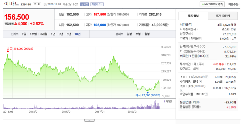Click the 52주최고 value 169,000
Image resolution: width=247 pixels, height=124 pixels.
click(x=220, y=69)
